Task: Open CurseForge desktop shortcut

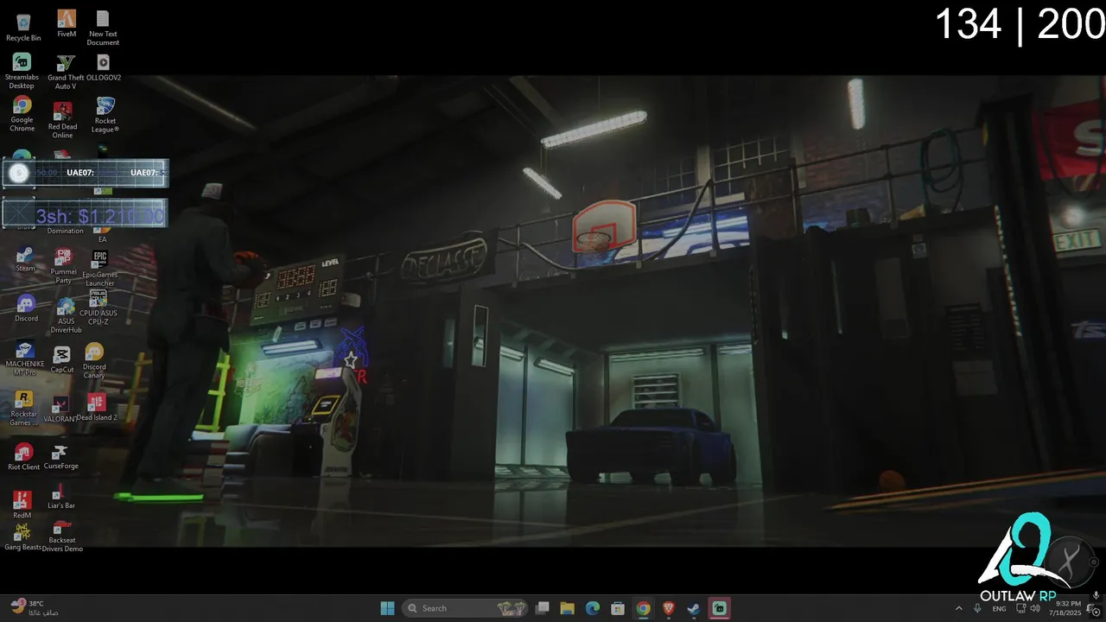Action: pos(60,457)
